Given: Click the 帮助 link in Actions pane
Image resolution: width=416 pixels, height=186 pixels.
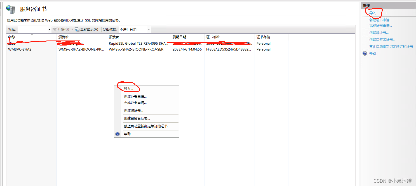Looking at the screenshot, I should point(373,54).
